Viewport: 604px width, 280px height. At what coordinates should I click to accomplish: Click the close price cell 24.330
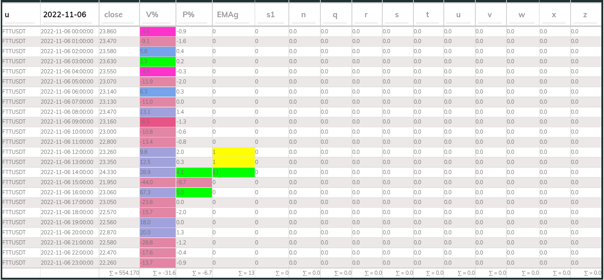119,172
